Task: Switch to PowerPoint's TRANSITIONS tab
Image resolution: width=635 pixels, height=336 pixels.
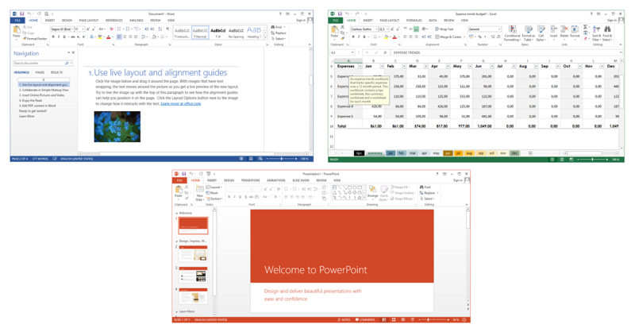Action: coord(251,180)
